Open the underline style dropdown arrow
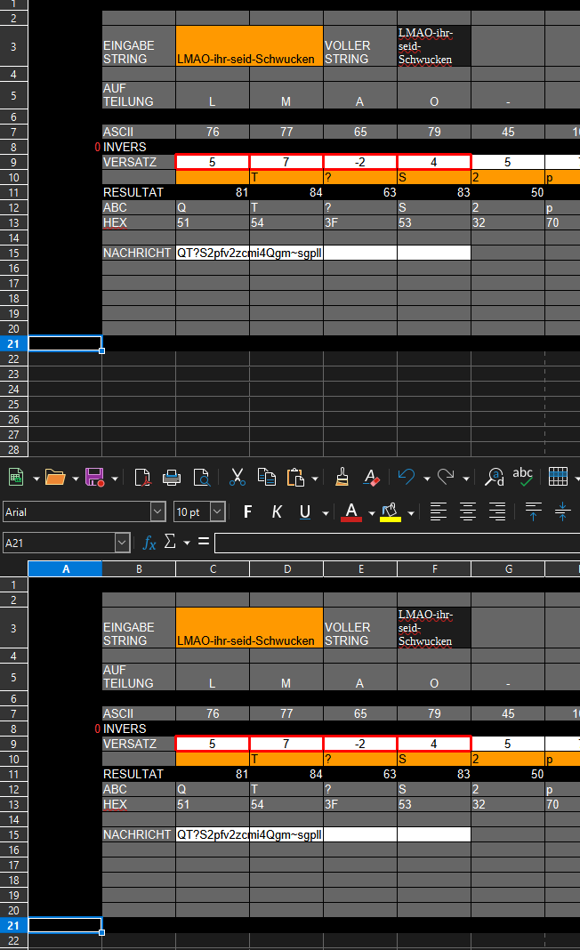This screenshot has height=950, width=580. (326, 513)
